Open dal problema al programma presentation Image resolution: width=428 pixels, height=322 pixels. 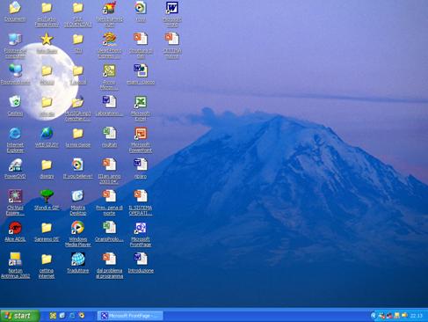(x=109, y=259)
